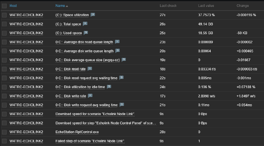
Task: Open Download speed for scenario "Echolink Node Link"
Action: tap(95, 114)
